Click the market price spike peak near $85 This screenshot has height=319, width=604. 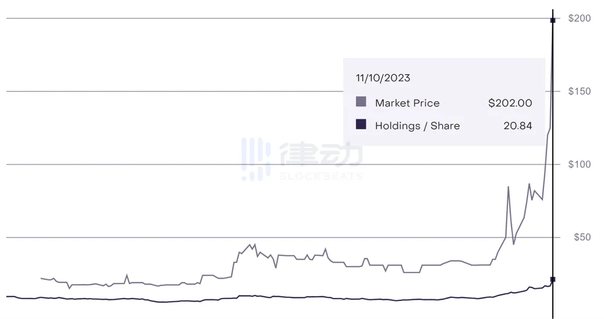509,187
